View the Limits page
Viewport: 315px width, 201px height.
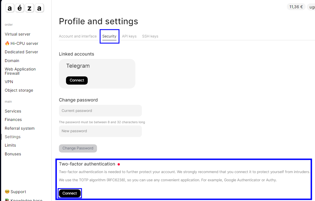[10, 145]
